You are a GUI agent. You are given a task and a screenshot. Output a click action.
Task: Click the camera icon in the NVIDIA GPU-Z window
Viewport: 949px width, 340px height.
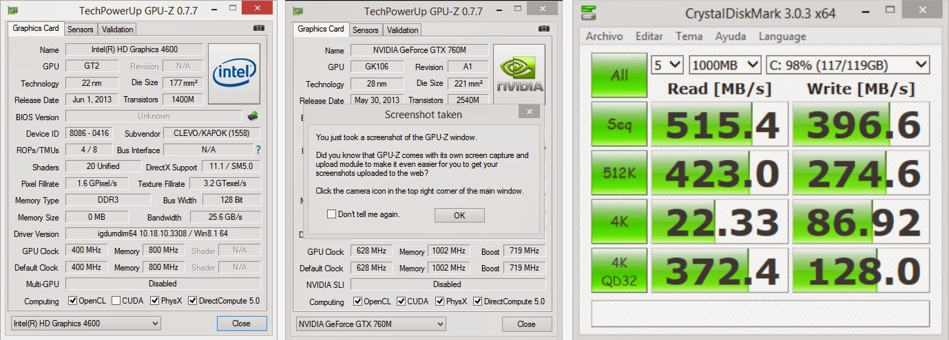click(543, 29)
